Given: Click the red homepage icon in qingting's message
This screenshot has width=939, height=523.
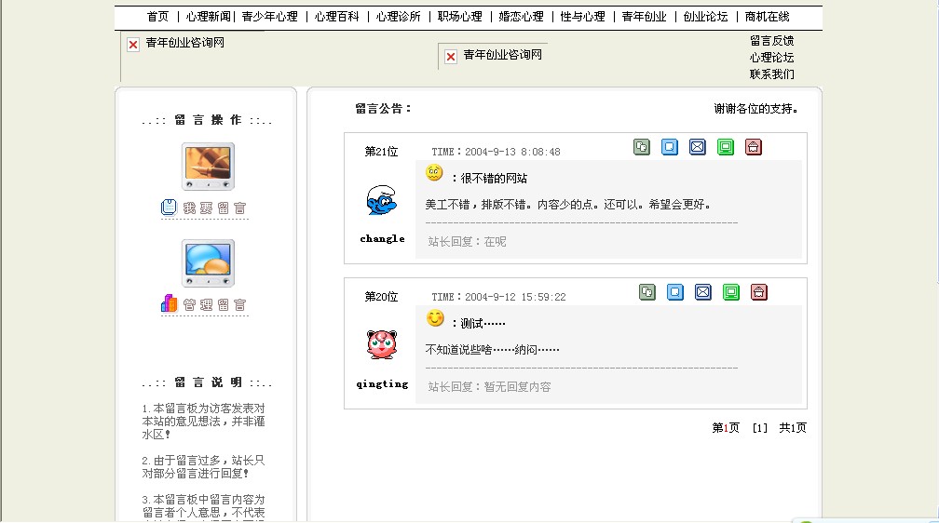Looking at the screenshot, I should [758, 292].
